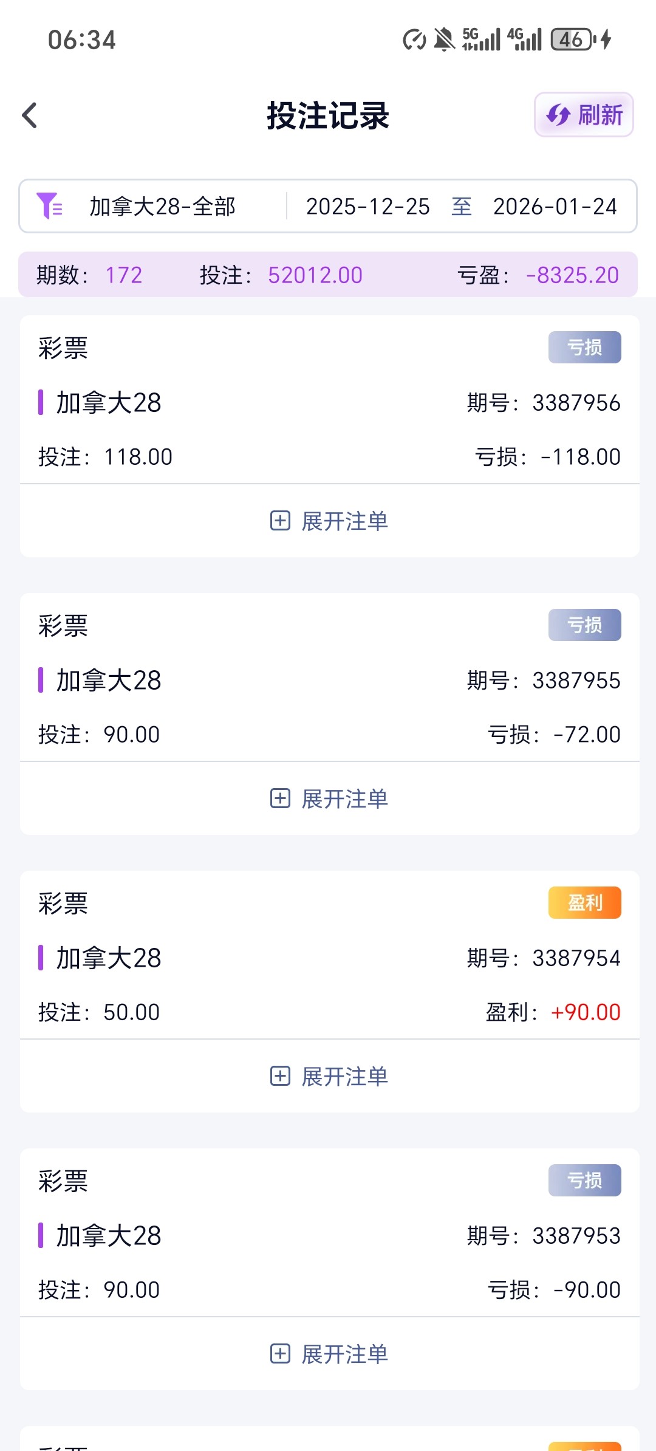The height and width of the screenshot is (1451, 656).
Task: Tap 亏损 badge on issue 3387956
Action: click(x=584, y=348)
